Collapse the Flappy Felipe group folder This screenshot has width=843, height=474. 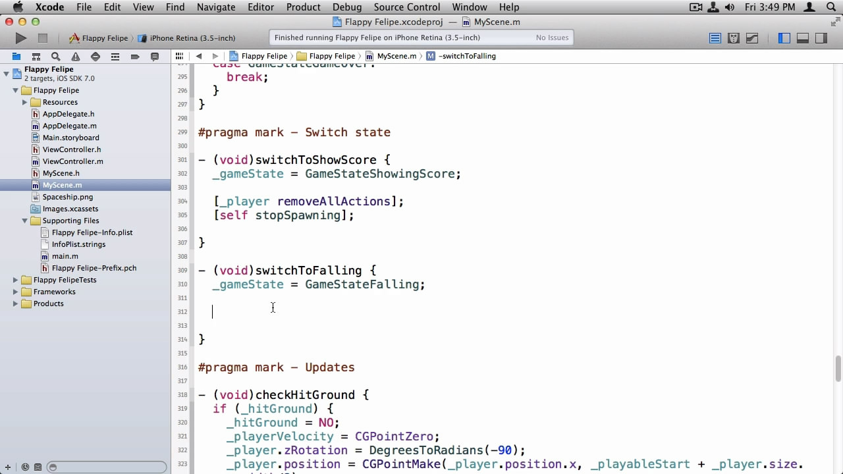(x=16, y=90)
